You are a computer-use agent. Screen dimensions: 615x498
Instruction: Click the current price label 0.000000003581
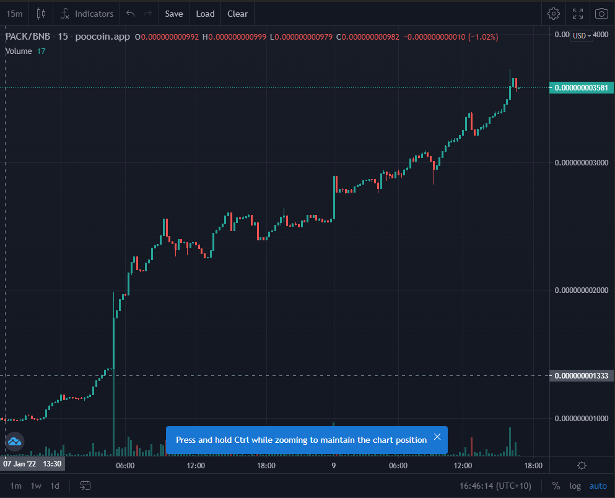[582, 87]
